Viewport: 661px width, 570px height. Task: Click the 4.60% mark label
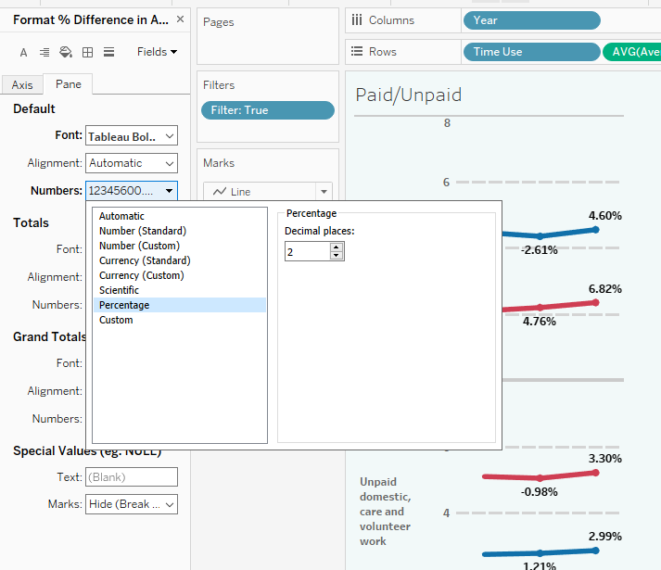pos(605,216)
